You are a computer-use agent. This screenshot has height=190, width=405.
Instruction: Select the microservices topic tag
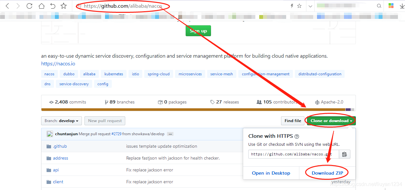(x=190, y=74)
